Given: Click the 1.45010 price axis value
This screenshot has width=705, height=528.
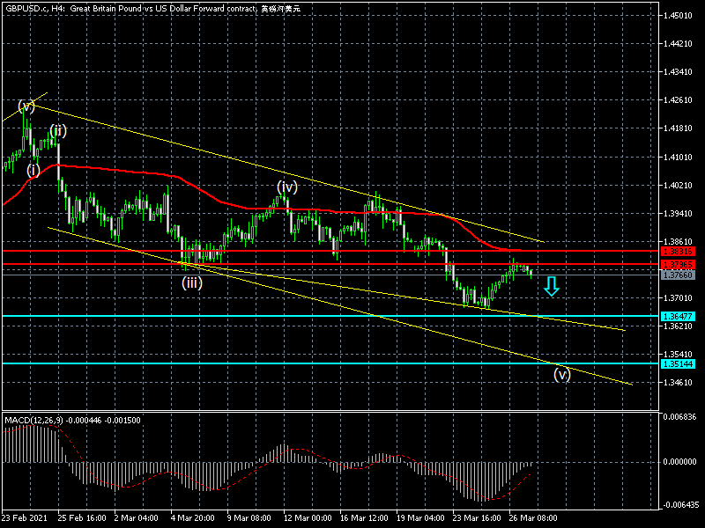Looking at the screenshot, I should [678, 16].
